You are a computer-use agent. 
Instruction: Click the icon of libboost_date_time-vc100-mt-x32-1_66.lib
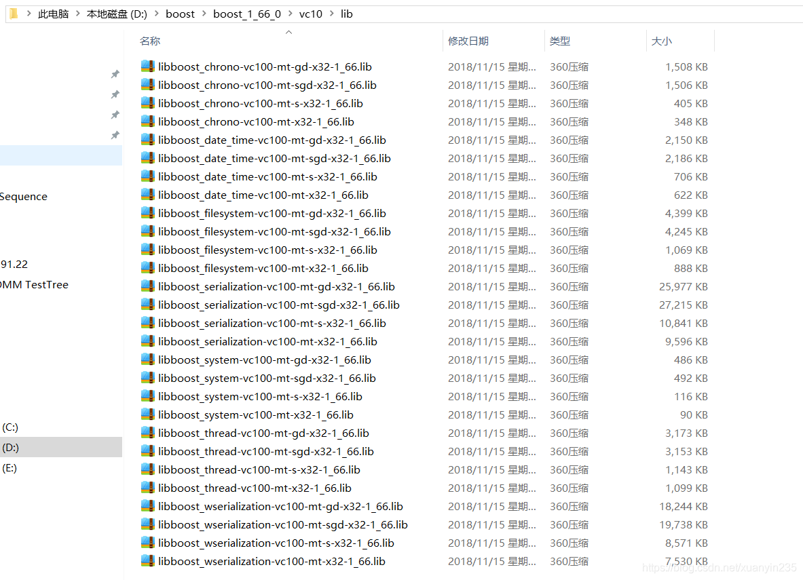click(147, 195)
